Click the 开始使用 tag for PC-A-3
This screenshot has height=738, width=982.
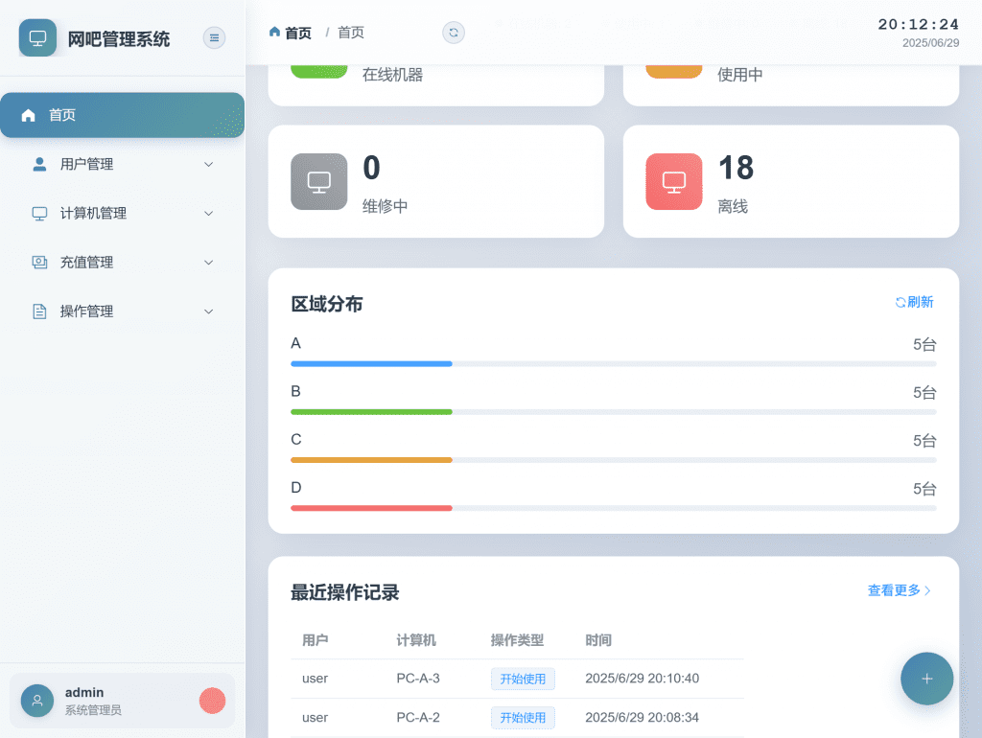coord(523,679)
